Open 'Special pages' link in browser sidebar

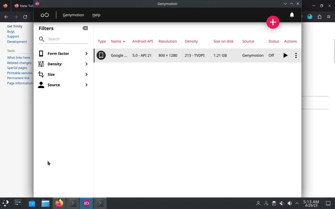click(17, 68)
